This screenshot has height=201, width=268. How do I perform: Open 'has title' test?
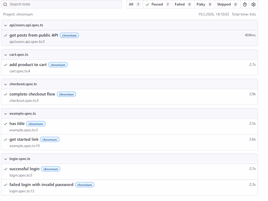pyautogui.click(x=17, y=124)
